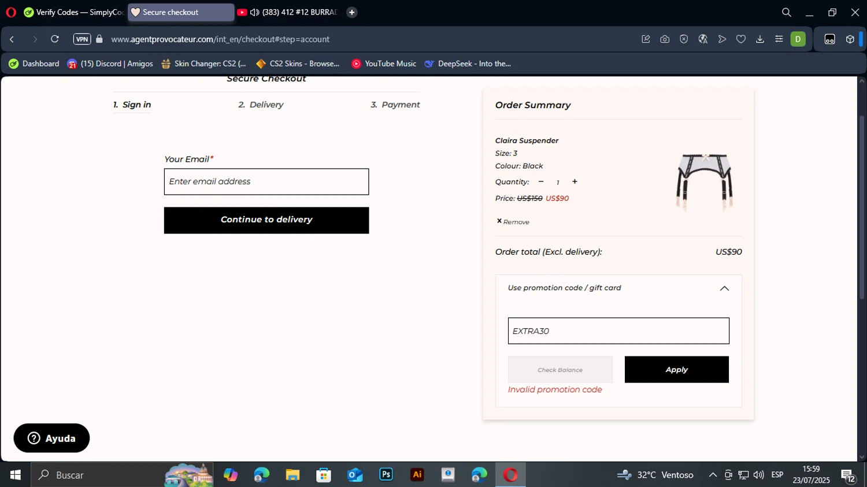867x487 pixels.
Task: Decrease quantity with the minus button
Action: point(541,181)
